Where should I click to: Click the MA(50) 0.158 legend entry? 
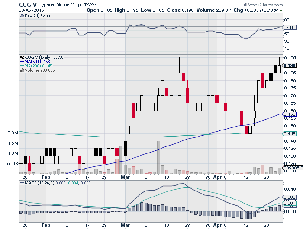[35, 61]
